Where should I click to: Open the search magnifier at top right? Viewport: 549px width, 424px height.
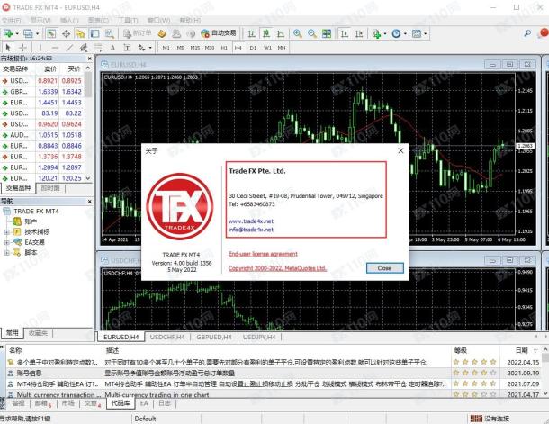click(526, 33)
